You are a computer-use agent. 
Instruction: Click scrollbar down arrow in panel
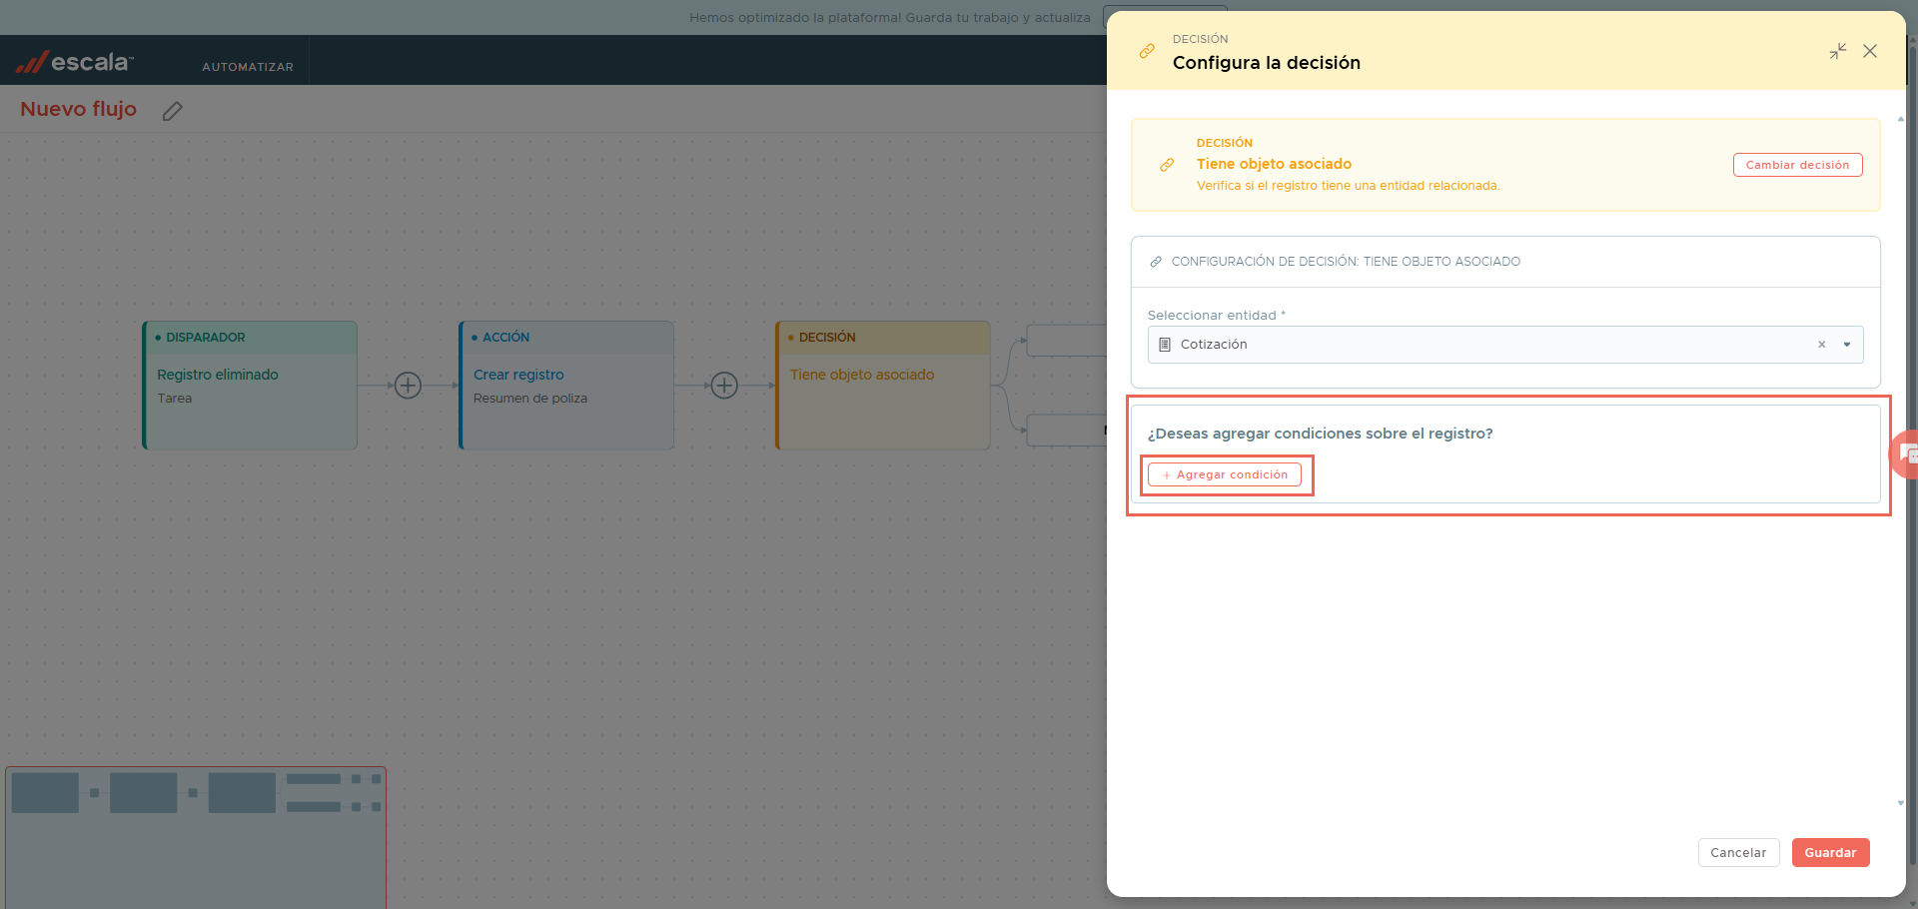1900,802
